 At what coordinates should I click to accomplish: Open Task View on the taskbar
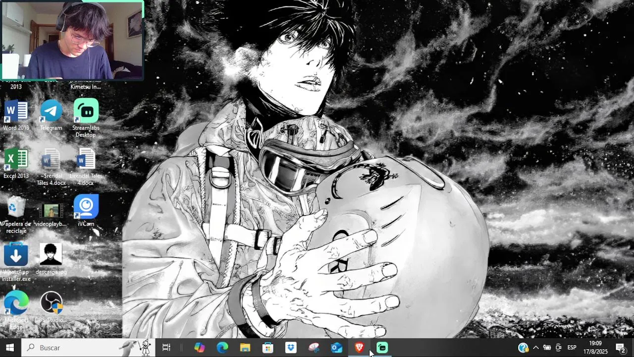coord(166,348)
